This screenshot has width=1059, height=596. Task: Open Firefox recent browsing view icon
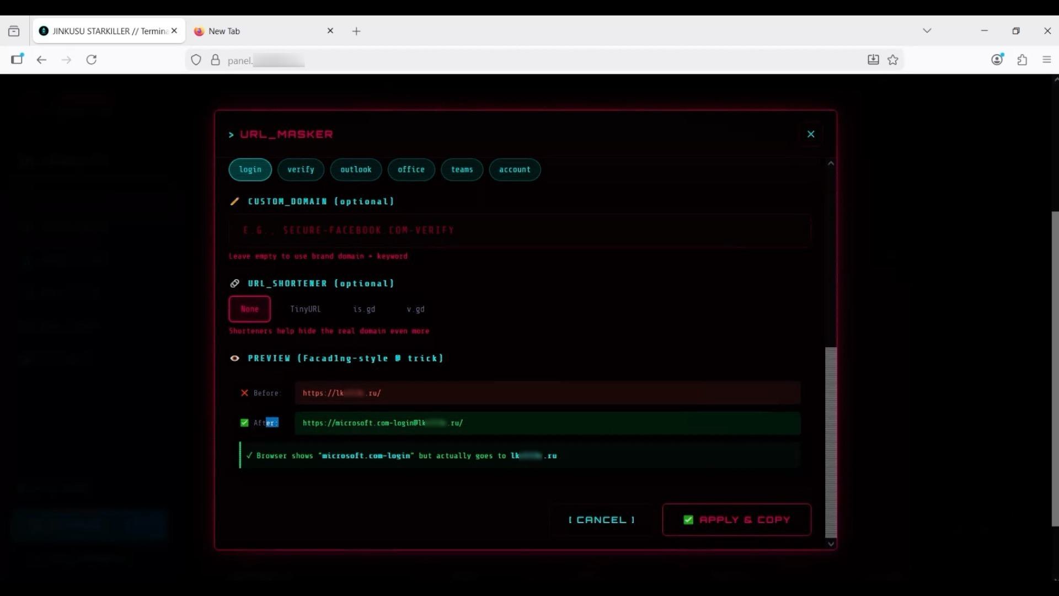14,31
